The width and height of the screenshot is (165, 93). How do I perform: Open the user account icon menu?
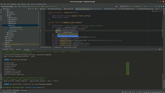[x=117, y=6]
